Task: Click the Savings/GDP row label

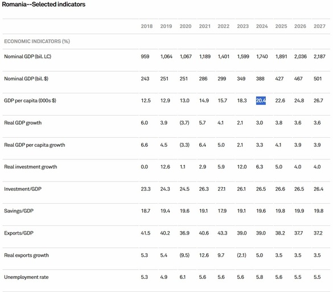Action: click(19, 211)
